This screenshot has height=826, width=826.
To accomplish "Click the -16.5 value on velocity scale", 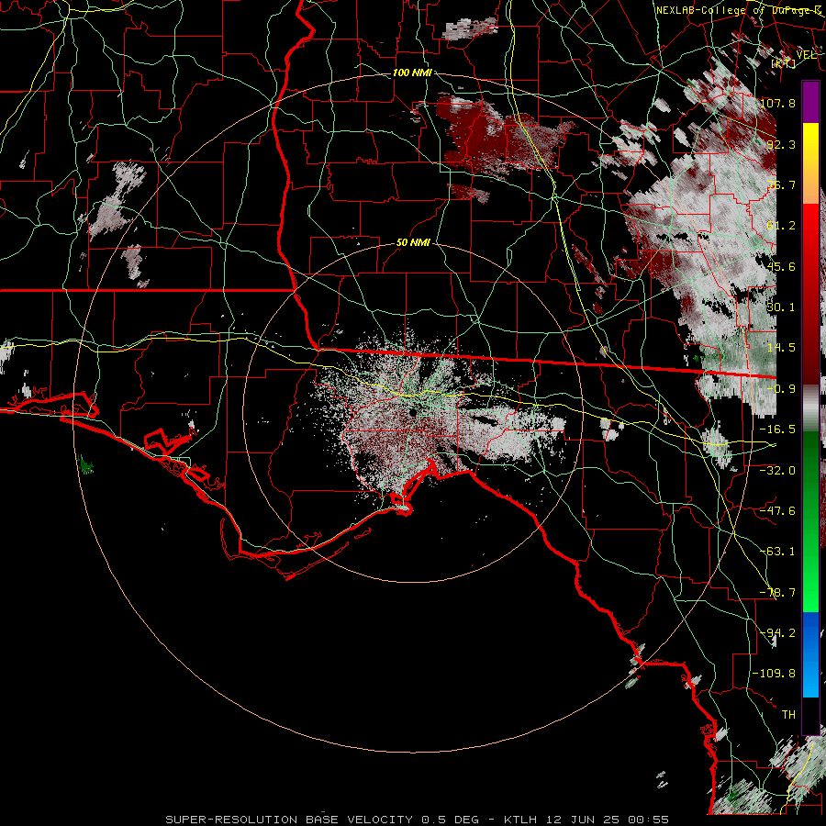I will point(777,430).
